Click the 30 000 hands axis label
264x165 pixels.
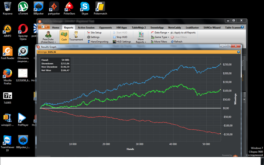click(x=140, y=144)
